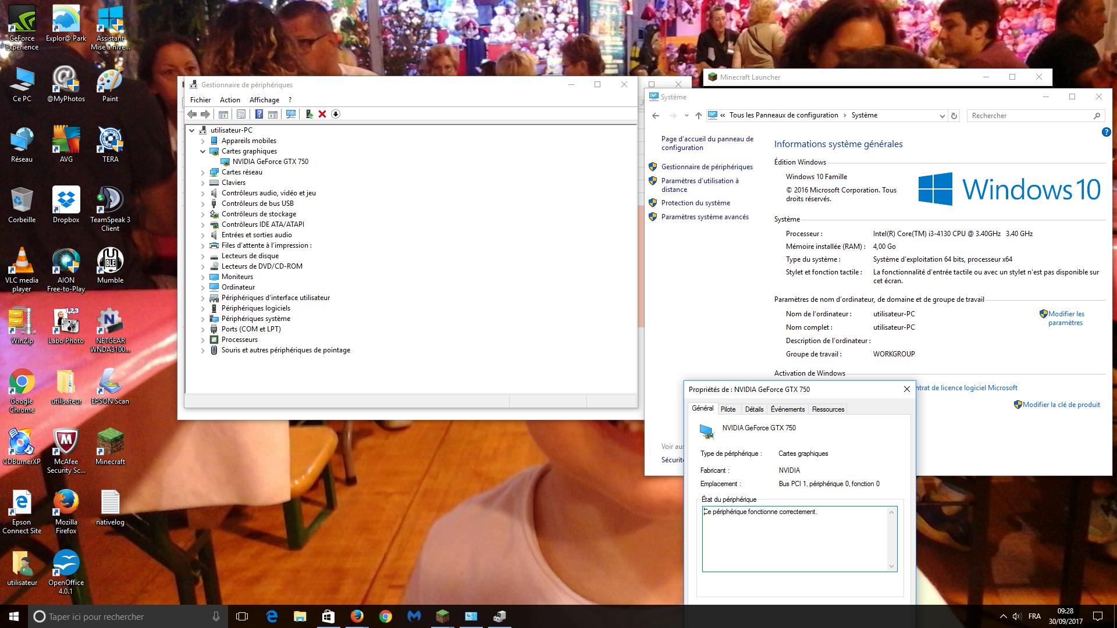Image resolution: width=1117 pixels, height=628 pixels.
Task: Click Show/Hide console tree toolbar icon
Action: point(223,114)
